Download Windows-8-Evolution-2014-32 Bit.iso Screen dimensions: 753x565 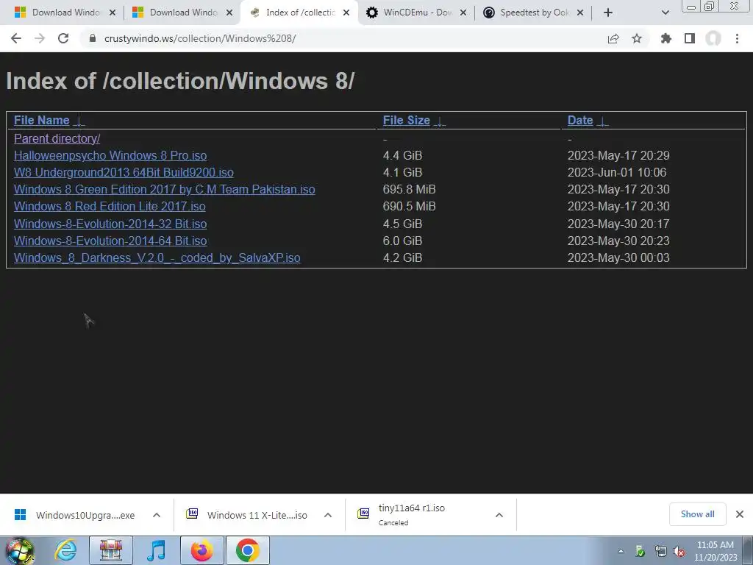point(110,224)
